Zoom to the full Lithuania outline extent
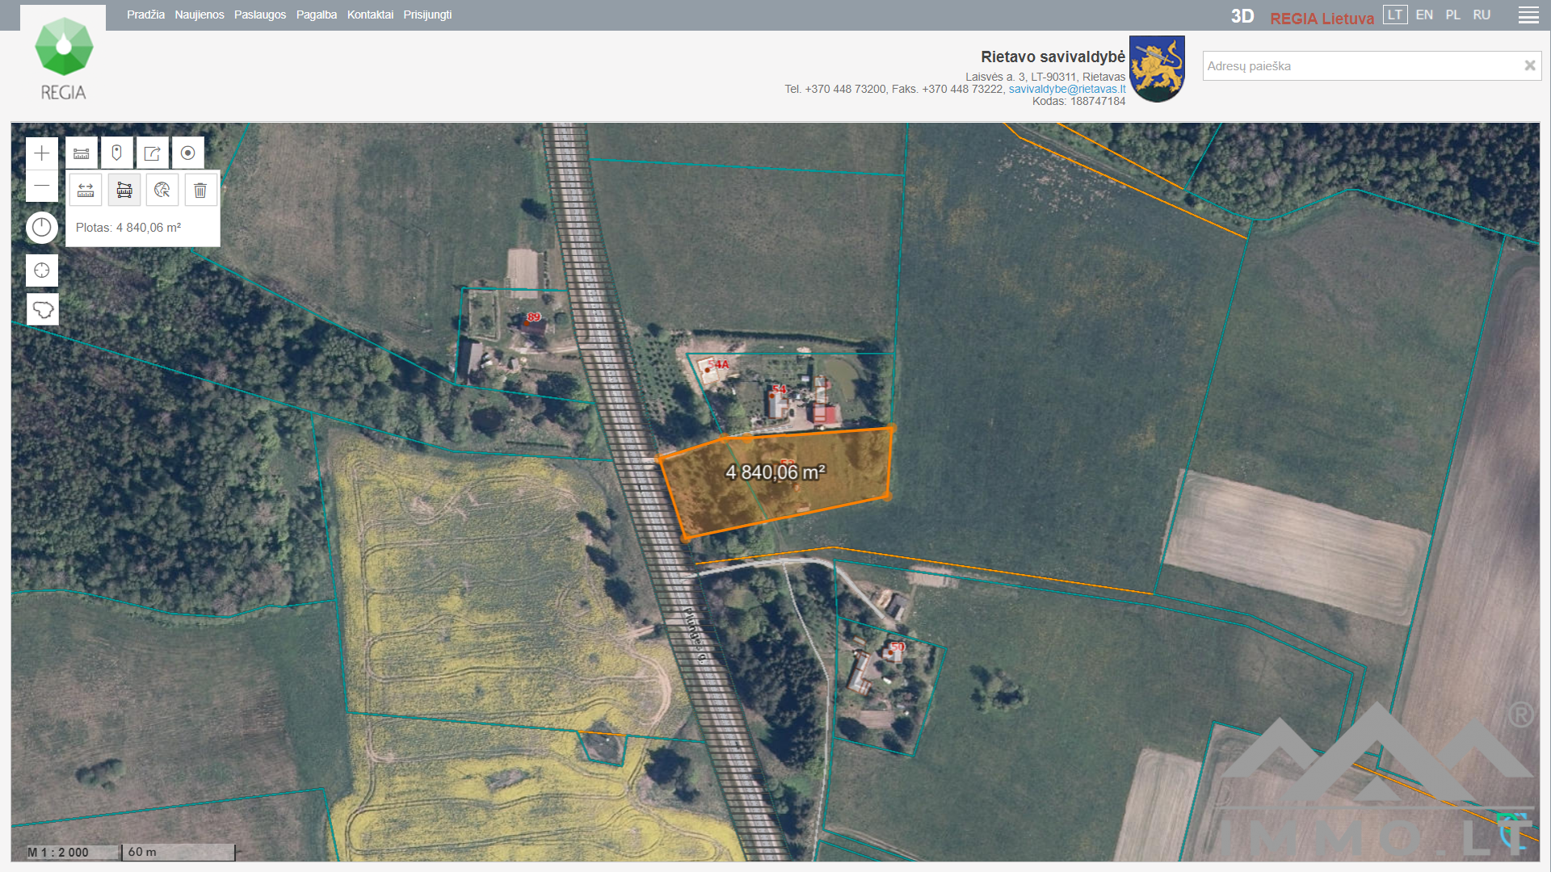 coord(42,309)
